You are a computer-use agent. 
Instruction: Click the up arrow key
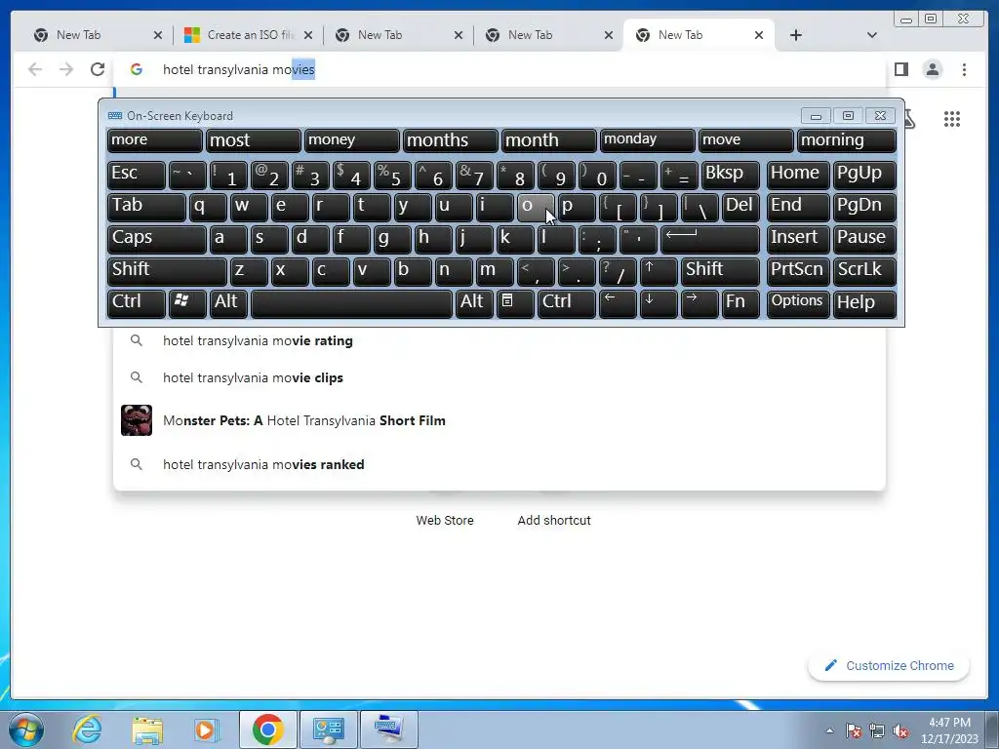click(659, 271)
